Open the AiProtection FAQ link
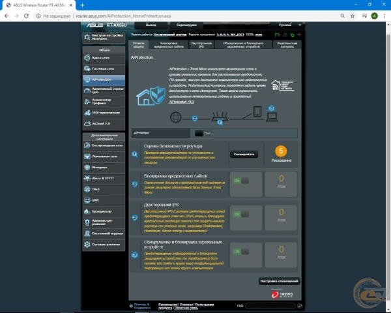391x313 pixels. [x=182, y=102]
